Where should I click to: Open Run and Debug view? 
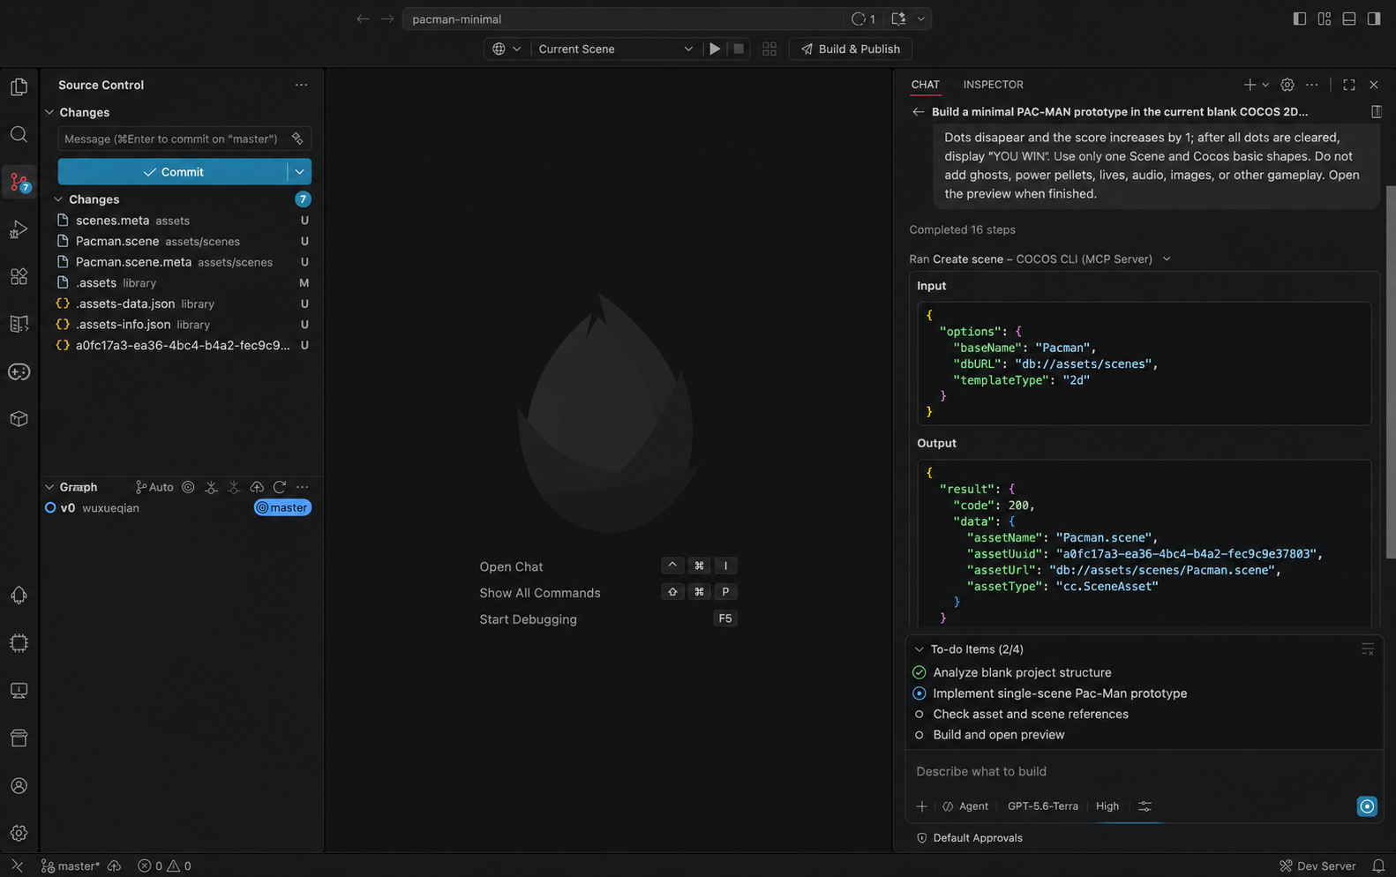[19, 229]
